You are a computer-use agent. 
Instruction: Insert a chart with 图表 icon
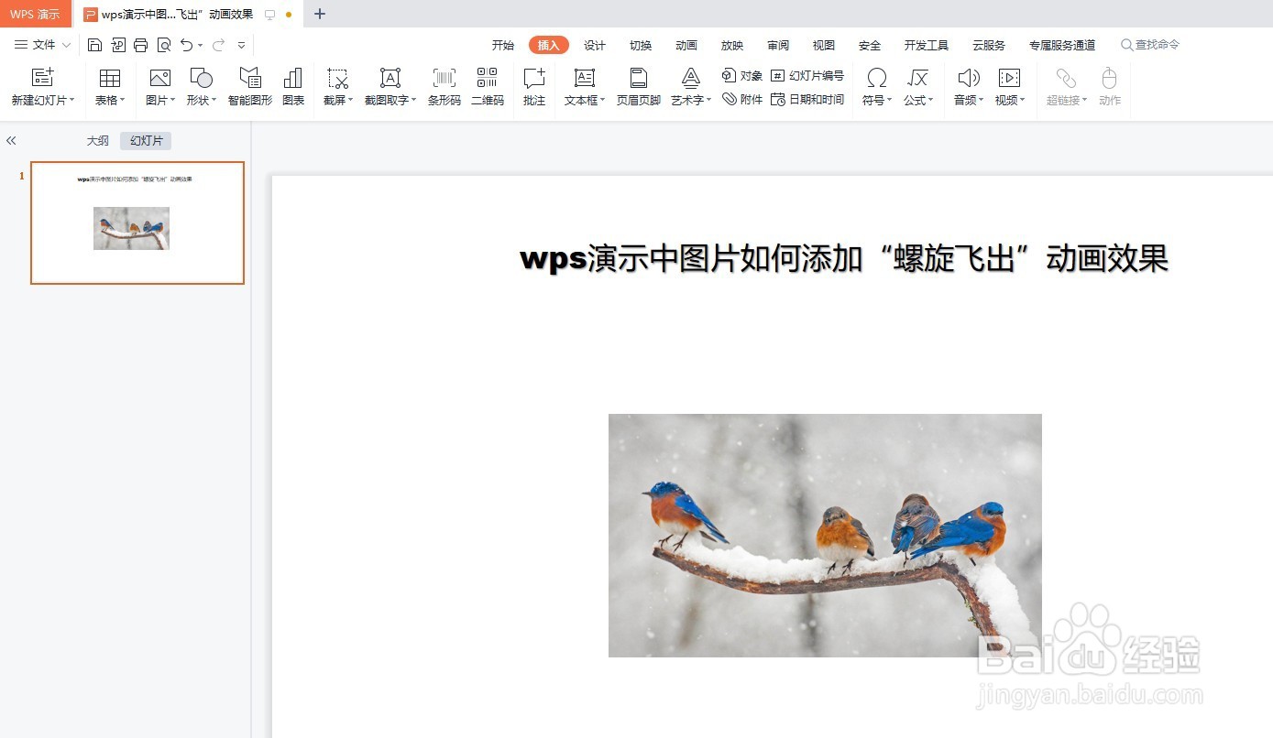tap(293, 78)
